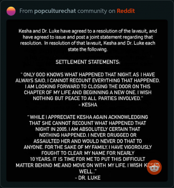Viewport: 174px width, 188px height.
Task: Click the popculturechat sunset community avatar
Action: pos(11,11)
